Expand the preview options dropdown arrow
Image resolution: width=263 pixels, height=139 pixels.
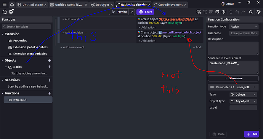click(x=131, y=12)
